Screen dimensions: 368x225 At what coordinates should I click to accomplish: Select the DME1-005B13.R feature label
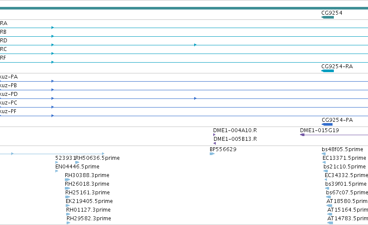(x=235, y=139)
